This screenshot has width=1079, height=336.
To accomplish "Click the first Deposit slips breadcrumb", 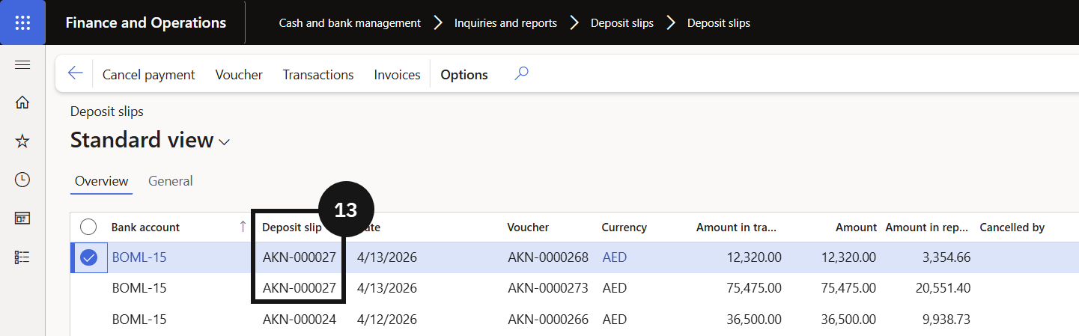I will coord(622,23).
